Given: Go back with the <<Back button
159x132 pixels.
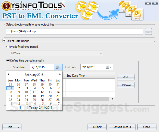Looking at the screenshot, I should 97,127.
